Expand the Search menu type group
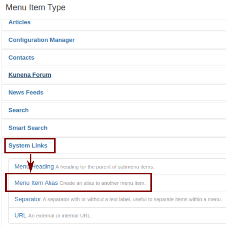Screen dimensions: 226x226 19,110
